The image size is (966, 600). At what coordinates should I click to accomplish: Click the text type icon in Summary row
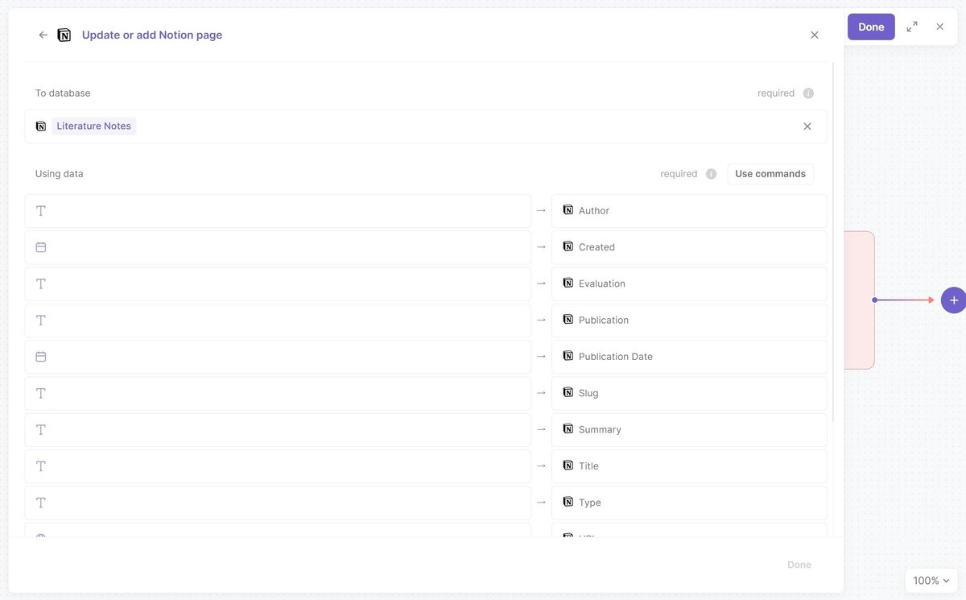click(41, 430)
